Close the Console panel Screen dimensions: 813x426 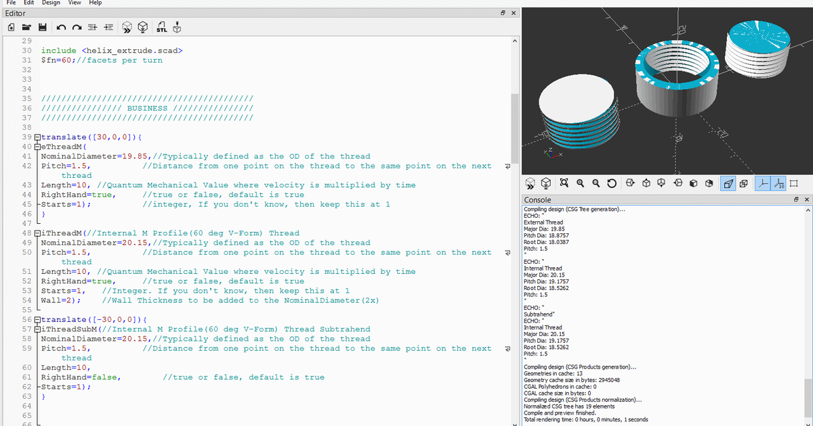(807, 200)
